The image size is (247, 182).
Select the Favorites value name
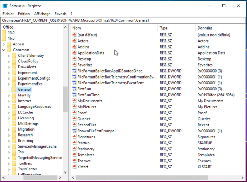pos(85,65)
